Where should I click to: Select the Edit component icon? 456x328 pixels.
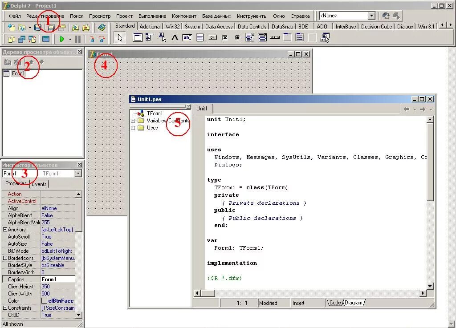[187, 37]
